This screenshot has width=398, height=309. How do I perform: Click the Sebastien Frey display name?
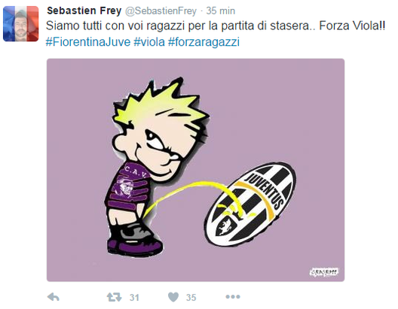84,11
